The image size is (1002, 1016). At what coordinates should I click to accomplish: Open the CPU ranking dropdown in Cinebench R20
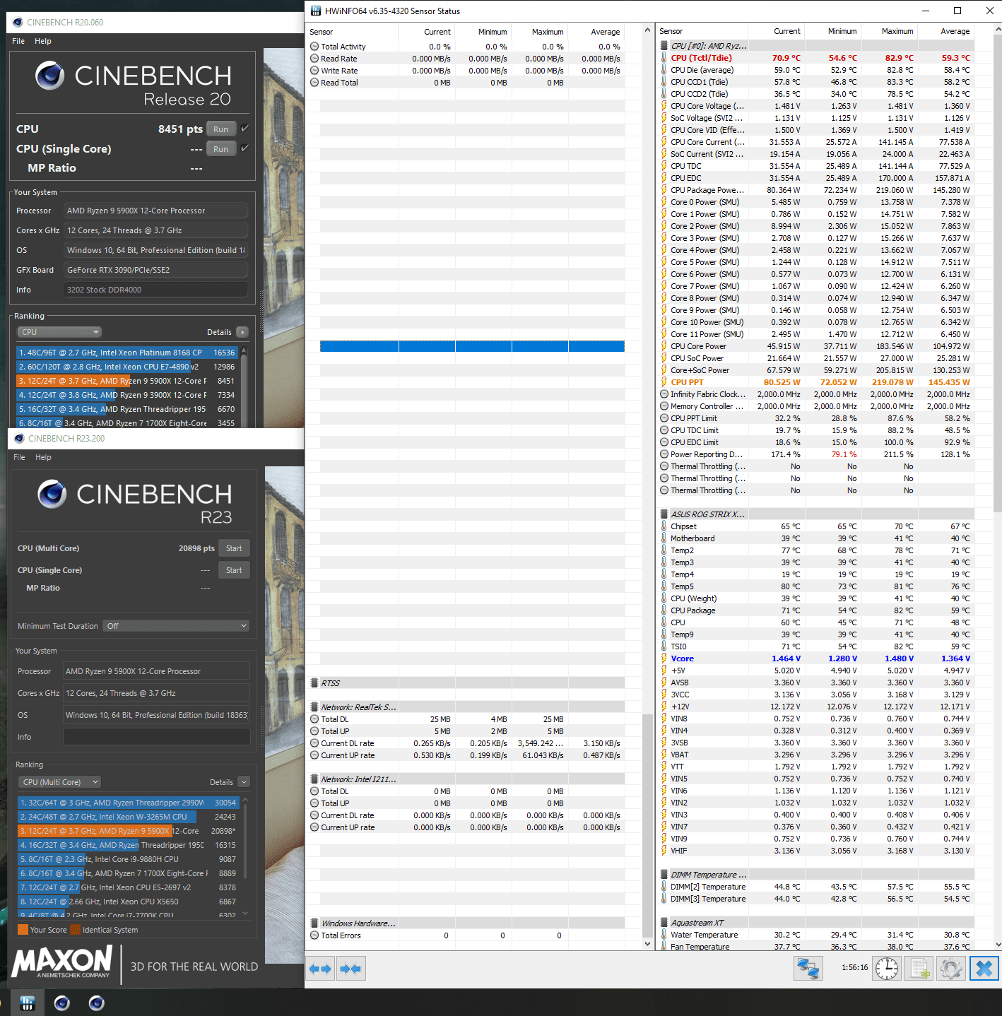59,332
